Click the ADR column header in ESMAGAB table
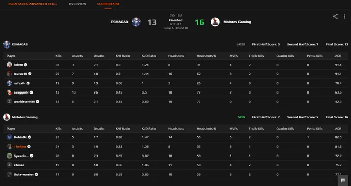The image size is (351, 186). click(x=338, y=56)
